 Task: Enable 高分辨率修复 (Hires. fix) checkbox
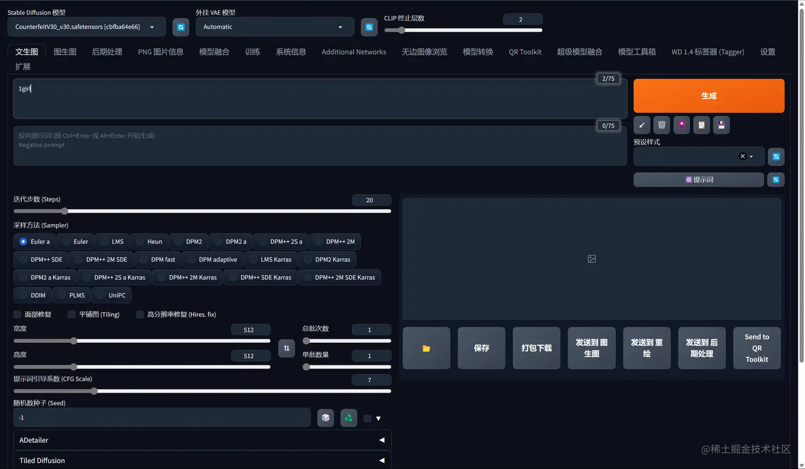tap(140, 314)
